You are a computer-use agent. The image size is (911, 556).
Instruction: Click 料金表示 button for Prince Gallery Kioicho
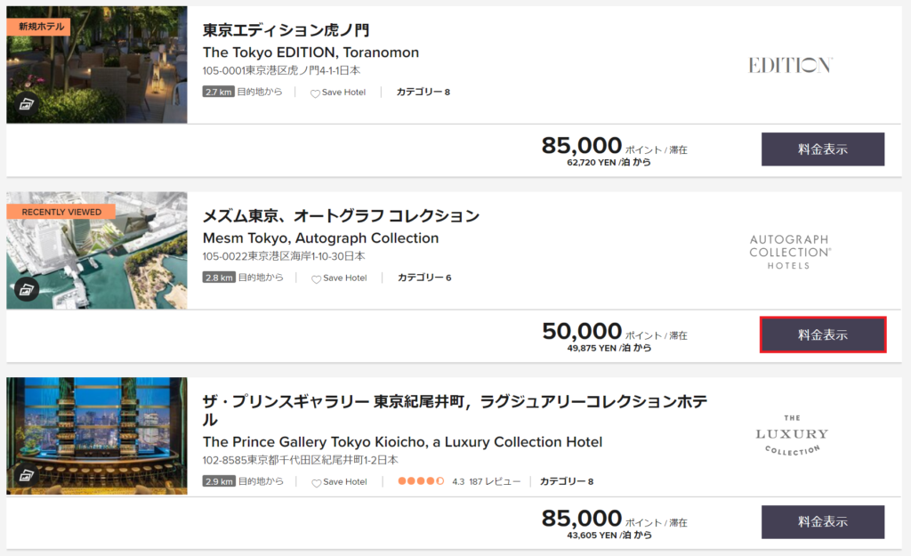(x=823, y=521)
